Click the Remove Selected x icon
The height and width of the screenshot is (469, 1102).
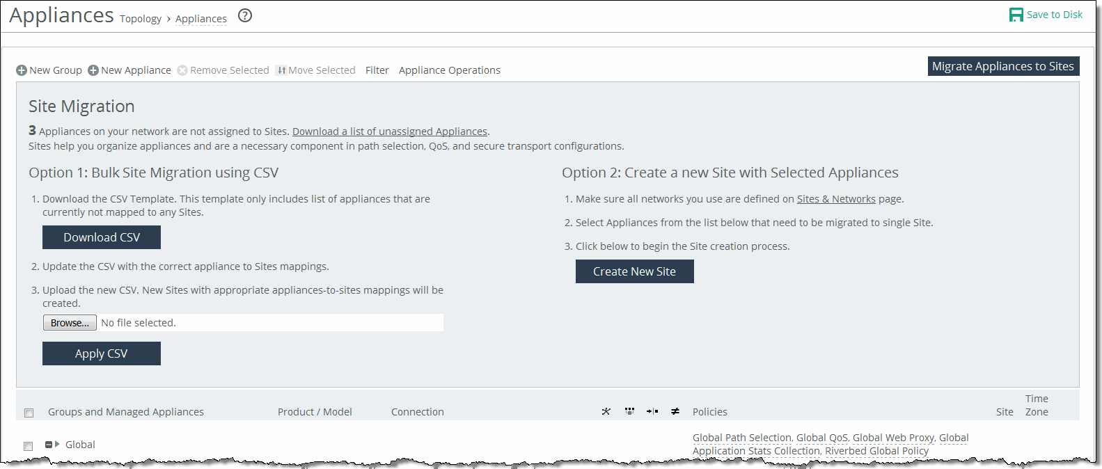(182, 70)
